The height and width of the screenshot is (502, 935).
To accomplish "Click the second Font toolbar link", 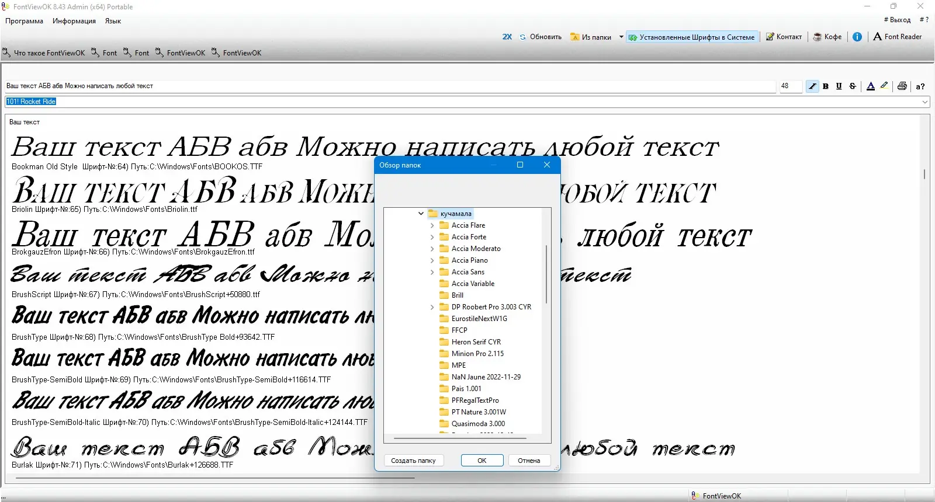I will (136, 53).
